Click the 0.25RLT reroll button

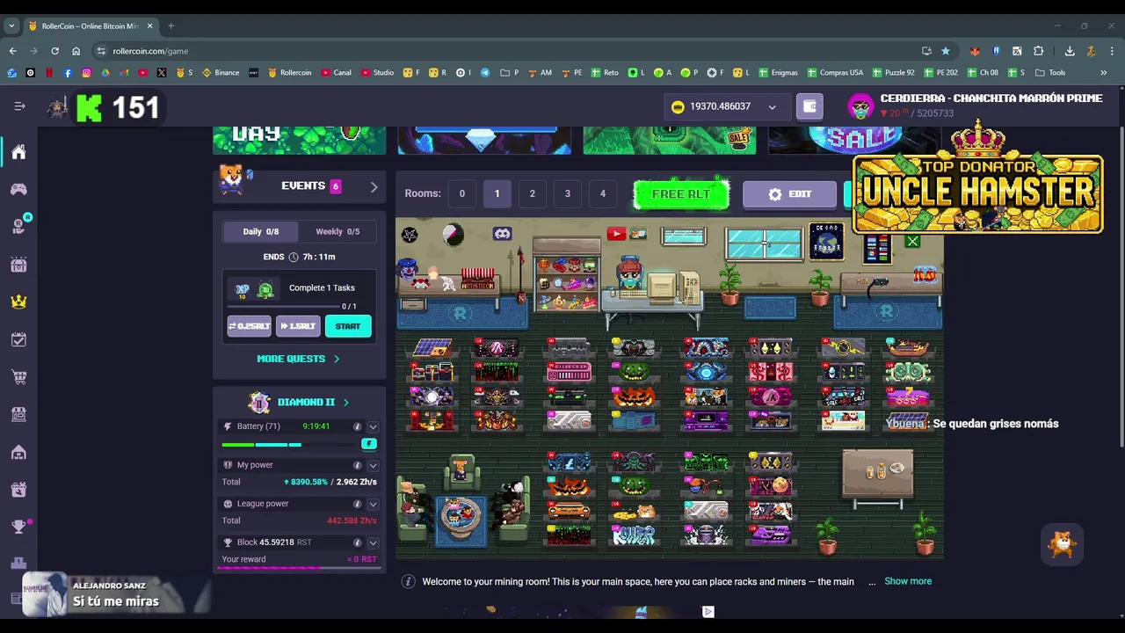(250, 326)
